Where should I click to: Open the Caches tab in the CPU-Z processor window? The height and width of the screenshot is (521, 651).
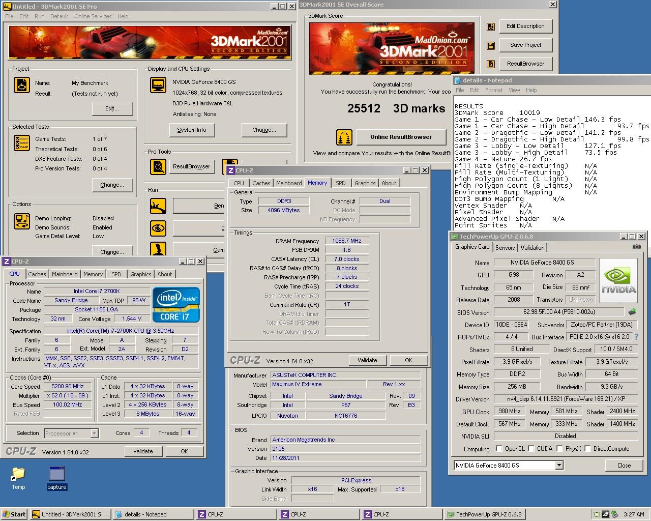37,274
